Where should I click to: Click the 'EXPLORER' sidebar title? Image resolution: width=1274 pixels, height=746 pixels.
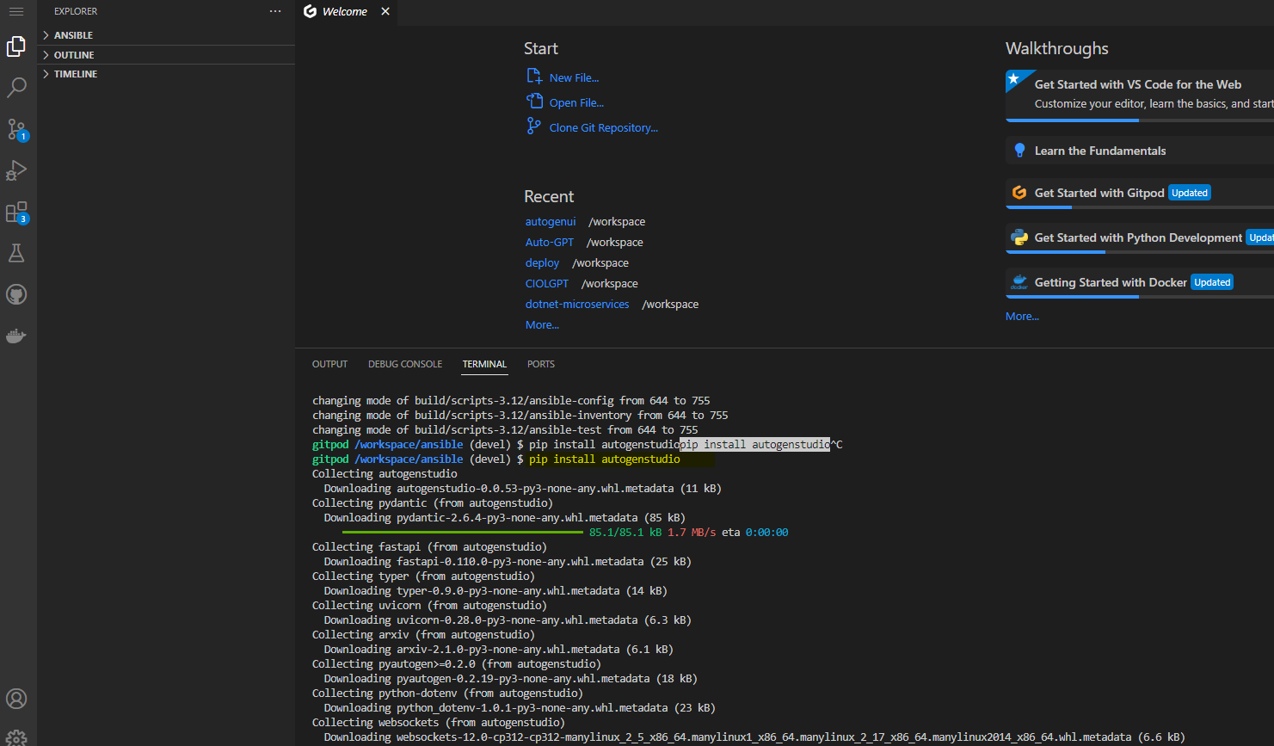point(76,11)
